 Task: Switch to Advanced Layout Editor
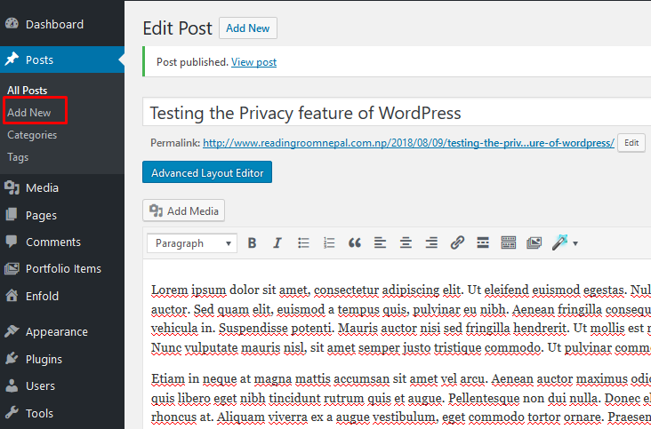click(x=207, y=172)
